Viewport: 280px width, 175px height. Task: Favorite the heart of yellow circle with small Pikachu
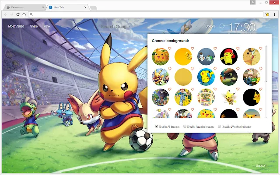[x=192, y=49]
